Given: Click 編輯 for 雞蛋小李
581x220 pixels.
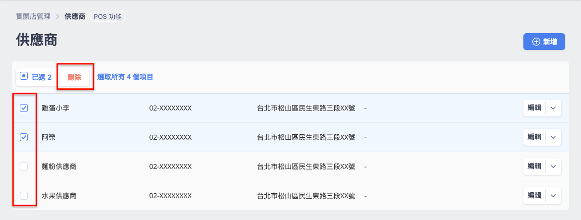Looking at the screenshot, I should pos(534,108).
